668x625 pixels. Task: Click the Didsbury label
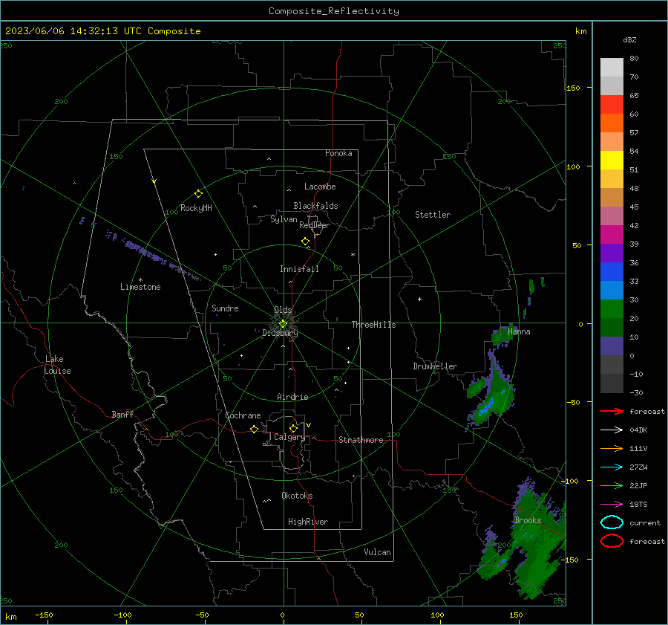(x=280, y=333)
